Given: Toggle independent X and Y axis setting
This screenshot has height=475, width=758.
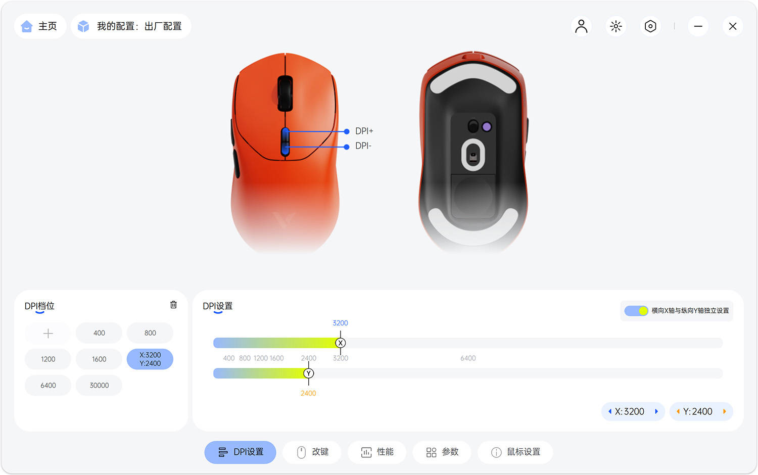Looking at the screenshot, I should (636, 311).
